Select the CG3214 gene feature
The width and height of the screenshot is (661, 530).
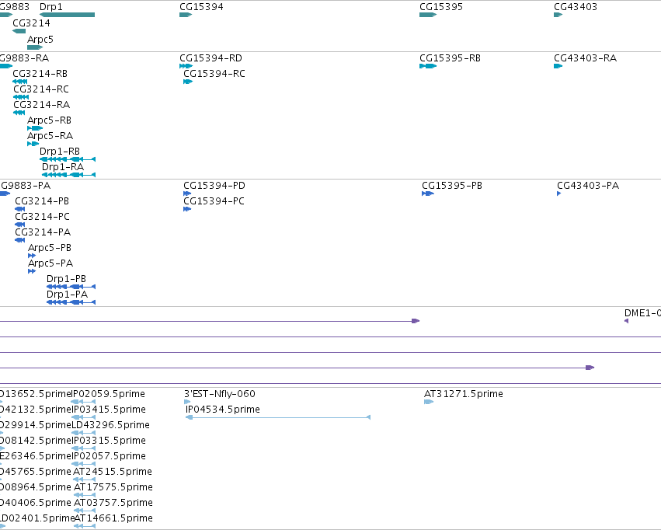coord(19,31)
